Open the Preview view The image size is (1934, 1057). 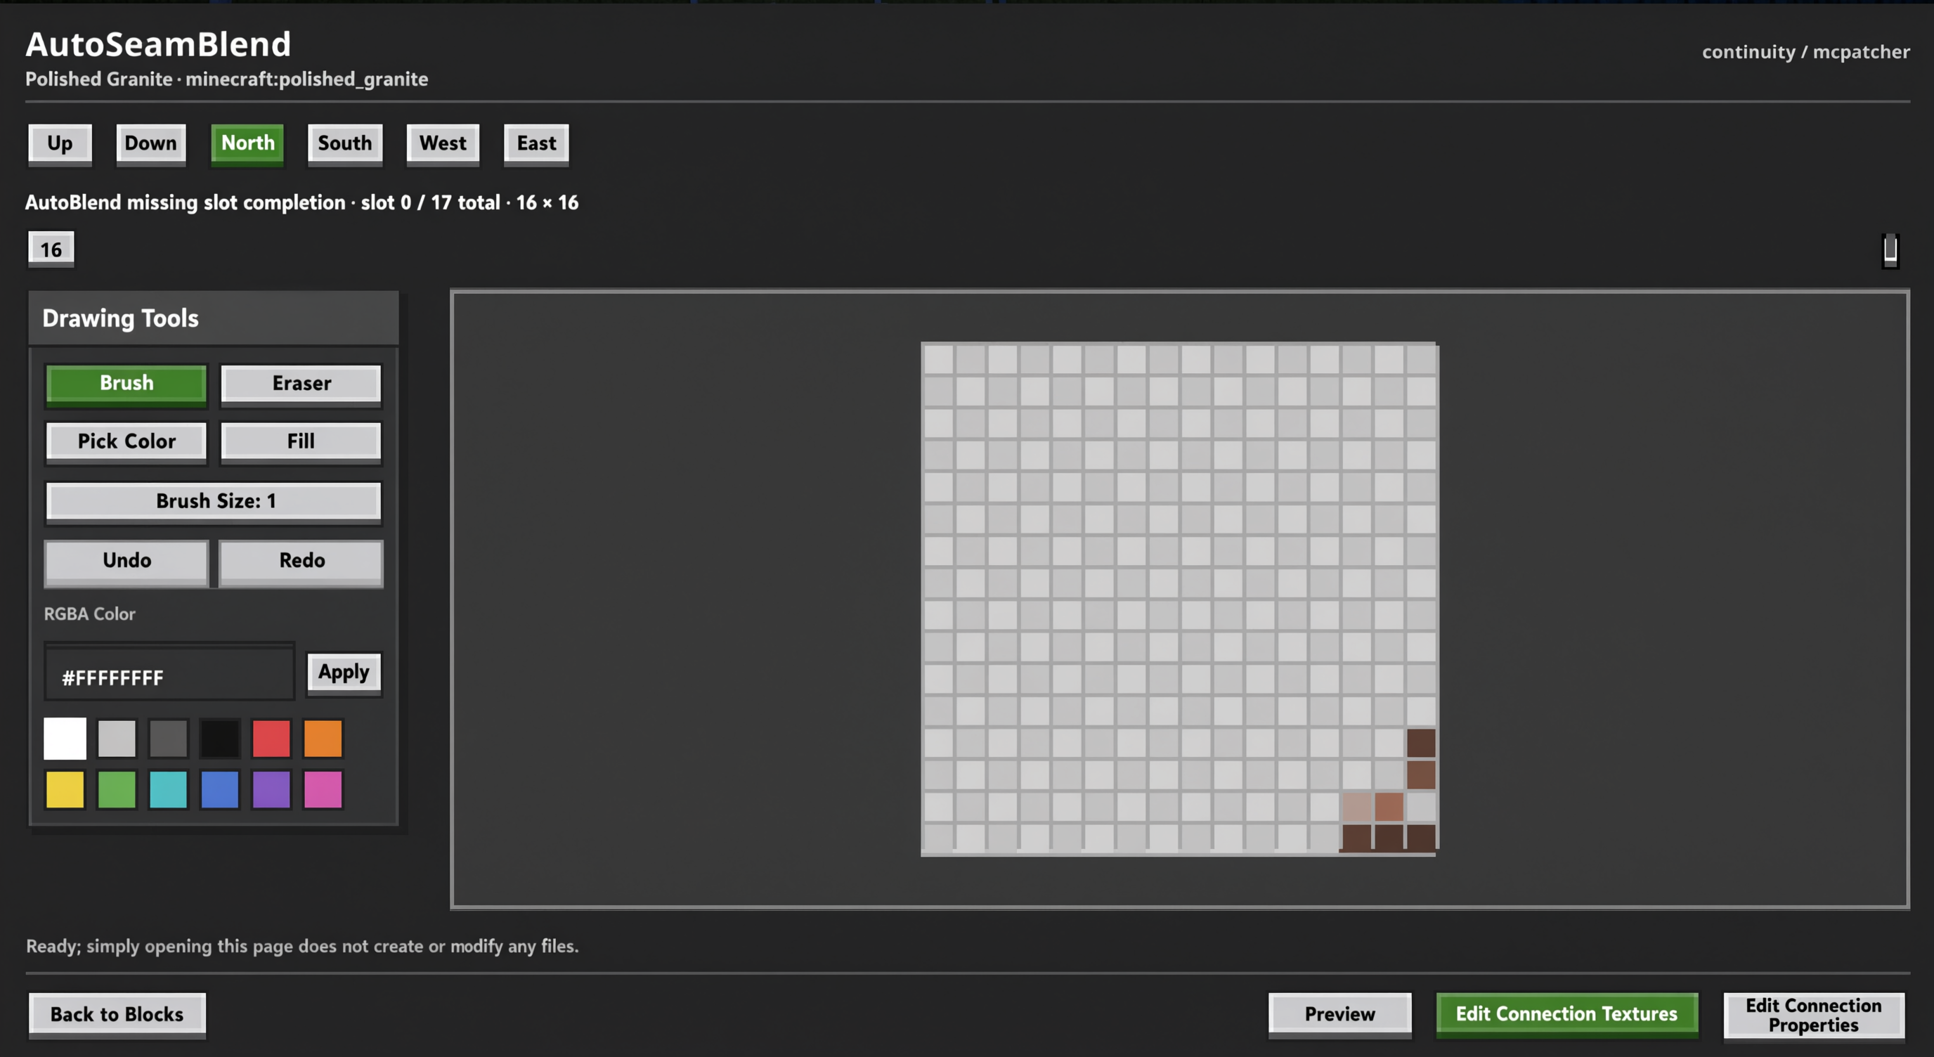click(x=1339, y=1015)
